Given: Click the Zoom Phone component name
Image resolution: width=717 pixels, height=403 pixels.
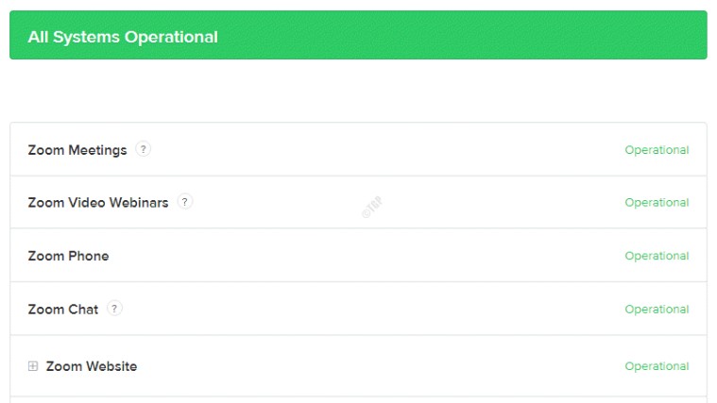Looking at the screenshot, I should click(68, 256).
